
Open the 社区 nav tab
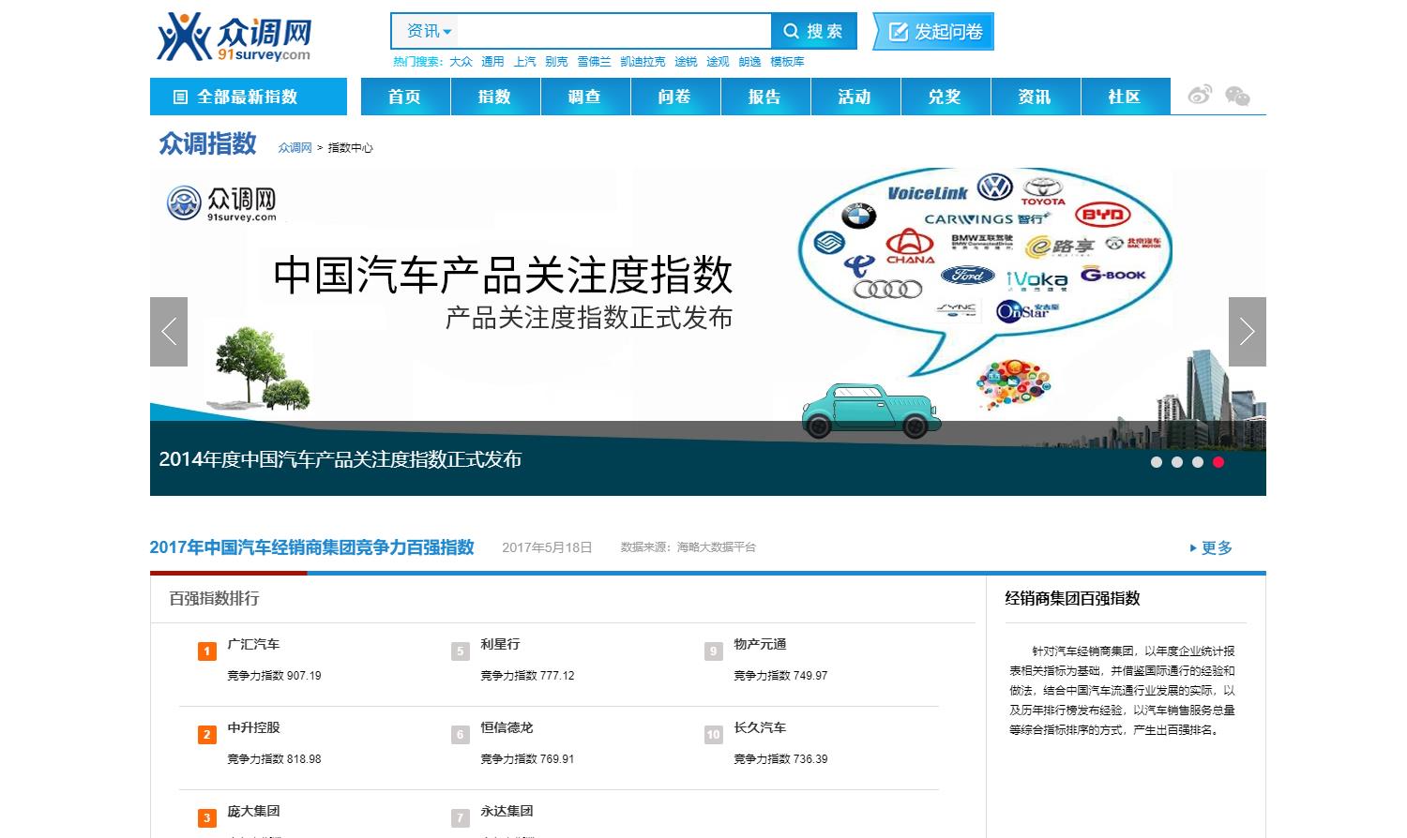pyautogui.click(x=1126, y=97)
